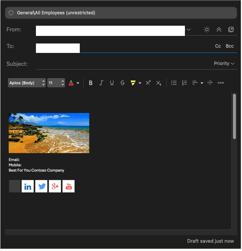The image size is (242, 251).
Task: Click the Google+ icon in signature
Action: tap(55, 186)
